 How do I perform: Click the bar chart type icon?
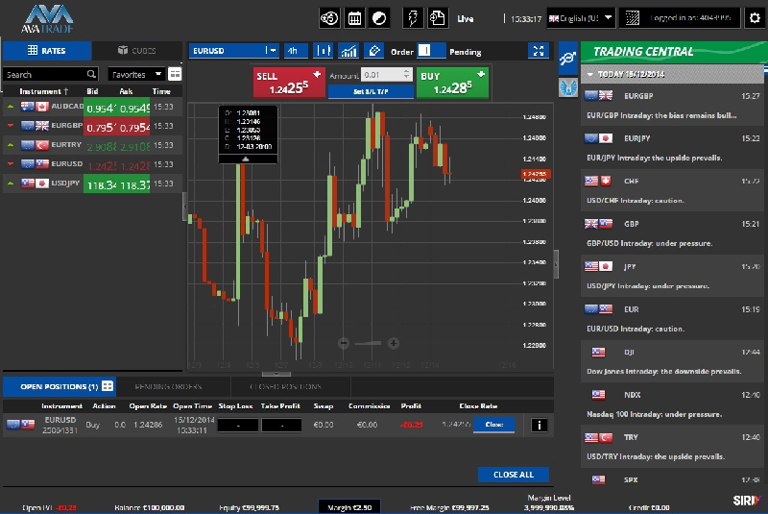pos(324,51)
